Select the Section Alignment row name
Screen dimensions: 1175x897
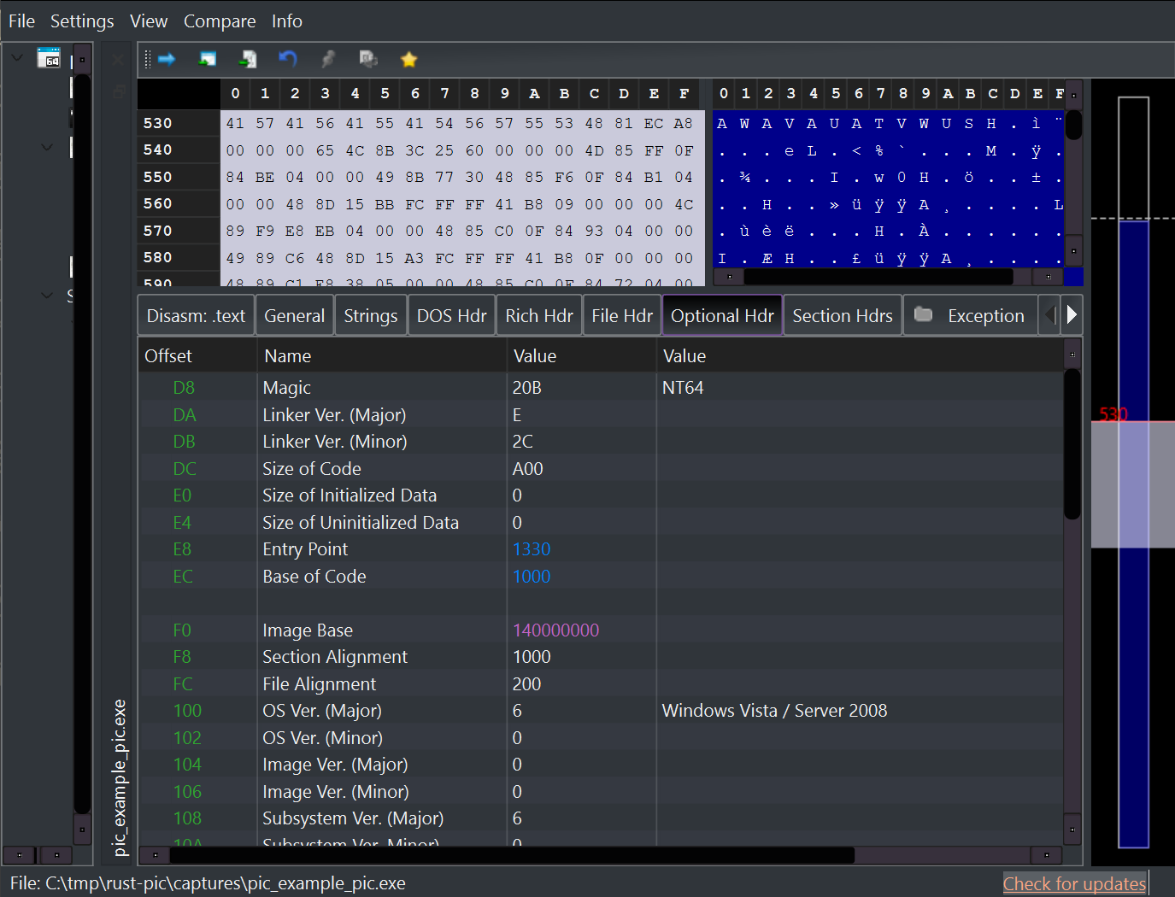tap(335, 657)
